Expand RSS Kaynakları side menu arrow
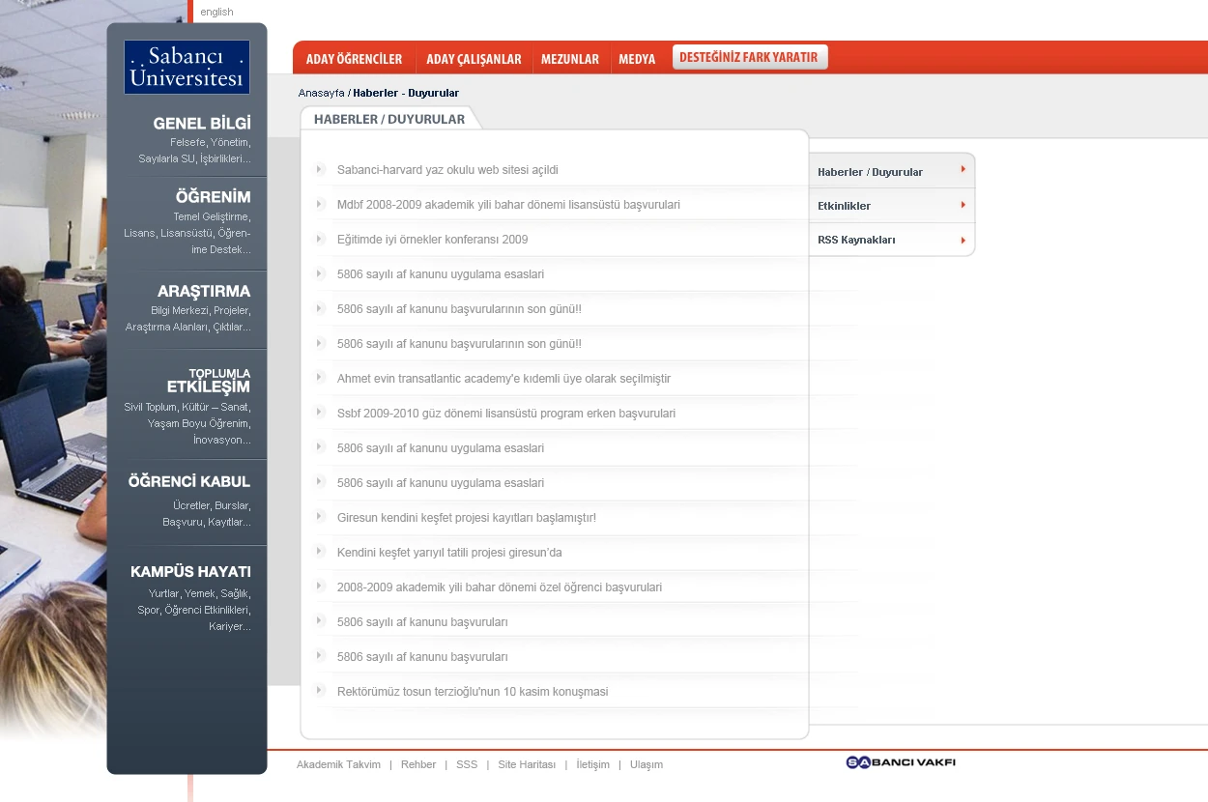 click(x=963, y=240)
